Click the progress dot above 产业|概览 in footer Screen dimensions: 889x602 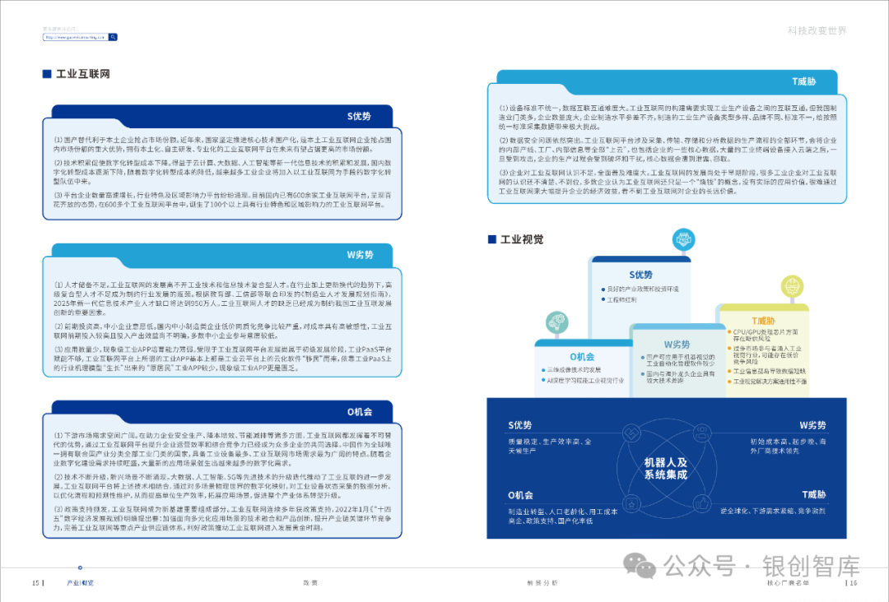click(x=80, y=567)
